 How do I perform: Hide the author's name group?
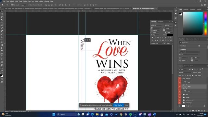pyautogui.click(x=180, y=100)
